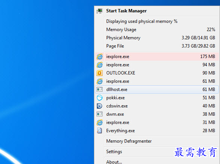Click the dwm.exe window icon
220x164 pixels.
(100, 114)
